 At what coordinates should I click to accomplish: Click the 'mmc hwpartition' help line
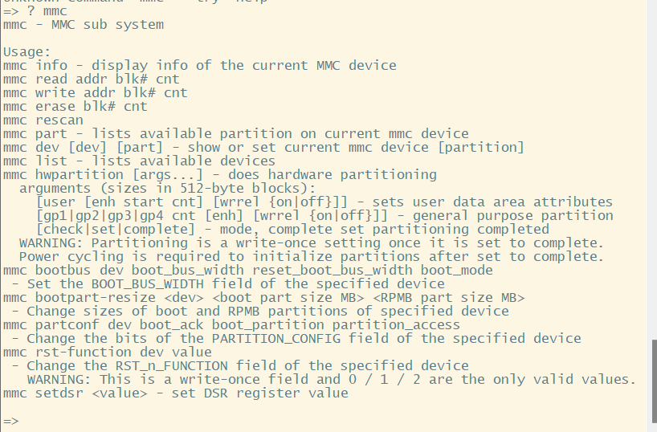tap(219, 174)
